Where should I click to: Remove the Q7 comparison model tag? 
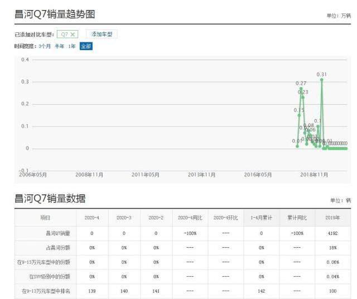(x=73, y=35)
